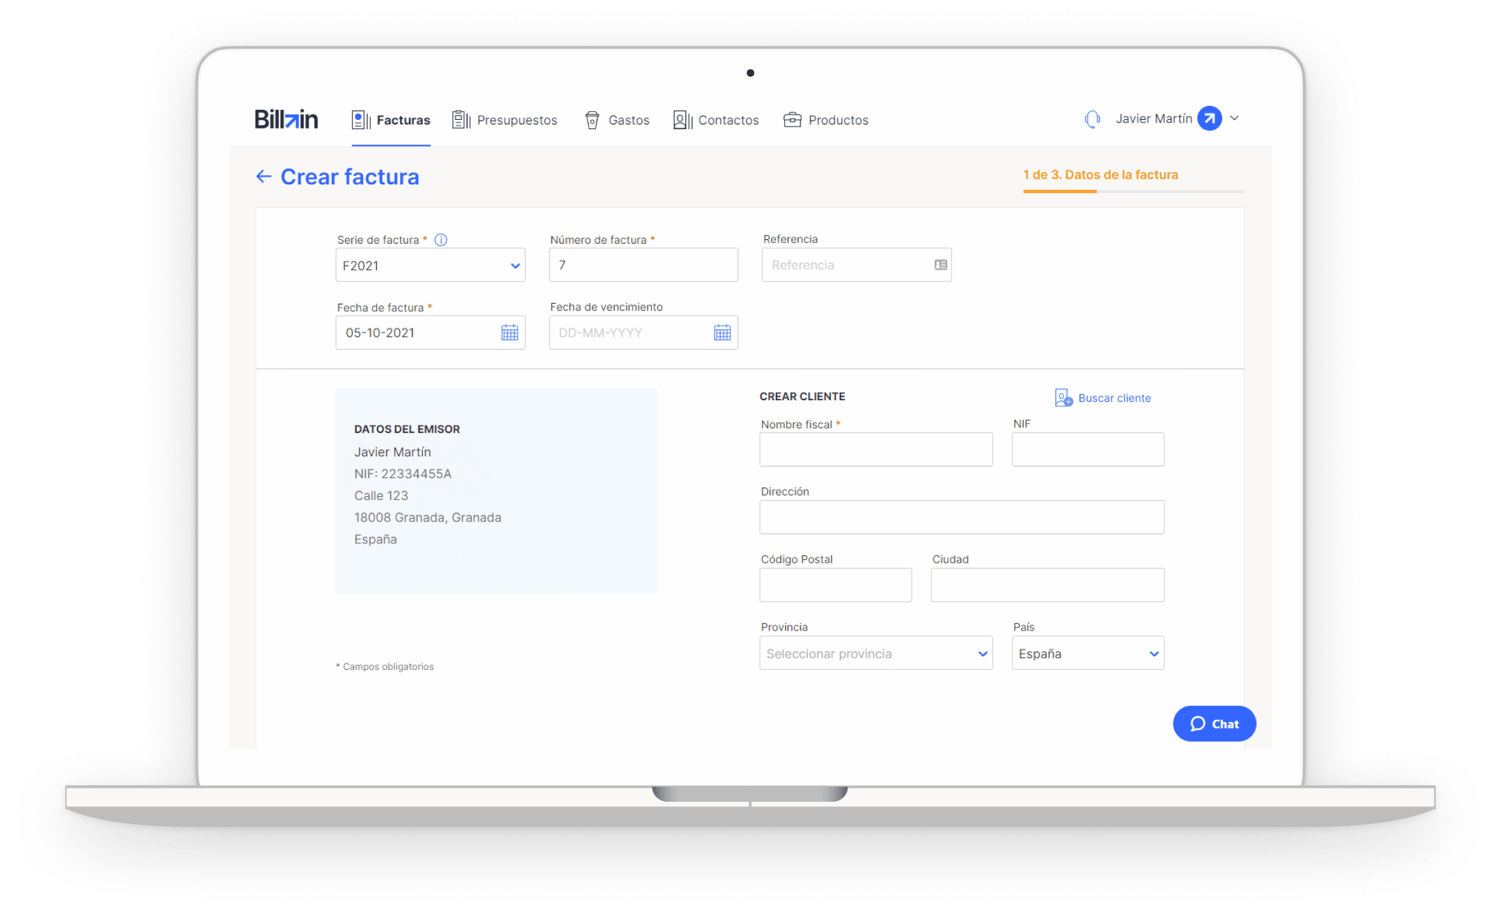Viewport: 1499px width, 909px height.
Task: Go back with the left arrow
Action: click(x=264, y=176)
